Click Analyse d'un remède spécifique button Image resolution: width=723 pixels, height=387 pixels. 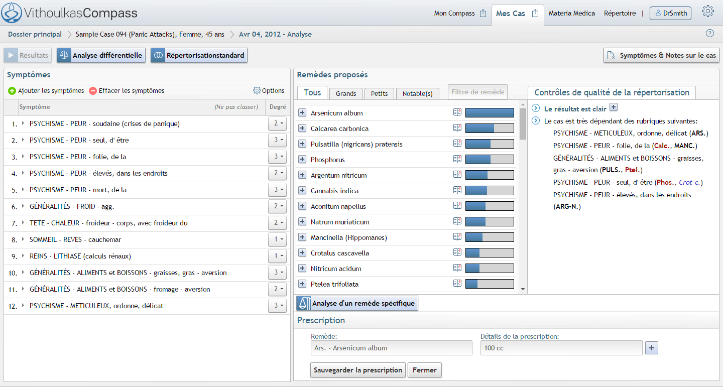[x=357, y=303]
